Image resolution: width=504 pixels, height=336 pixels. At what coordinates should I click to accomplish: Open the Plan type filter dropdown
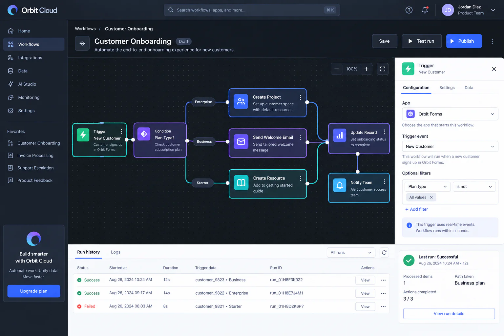click(428, 186)
